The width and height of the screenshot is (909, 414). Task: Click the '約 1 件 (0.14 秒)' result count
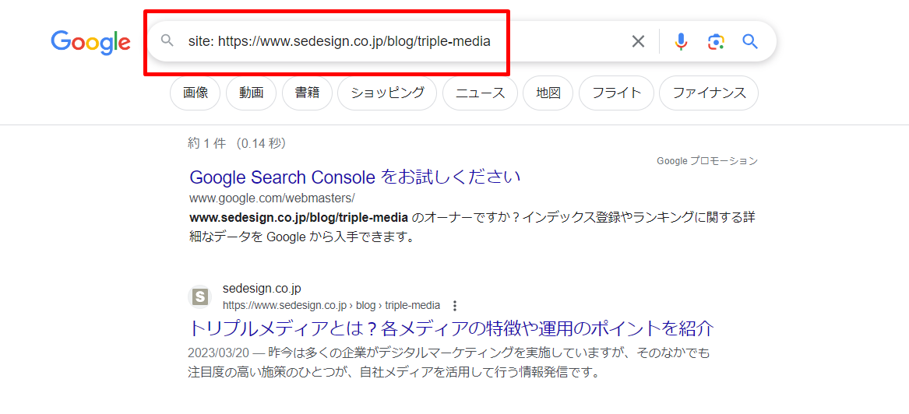click(237, 143)
